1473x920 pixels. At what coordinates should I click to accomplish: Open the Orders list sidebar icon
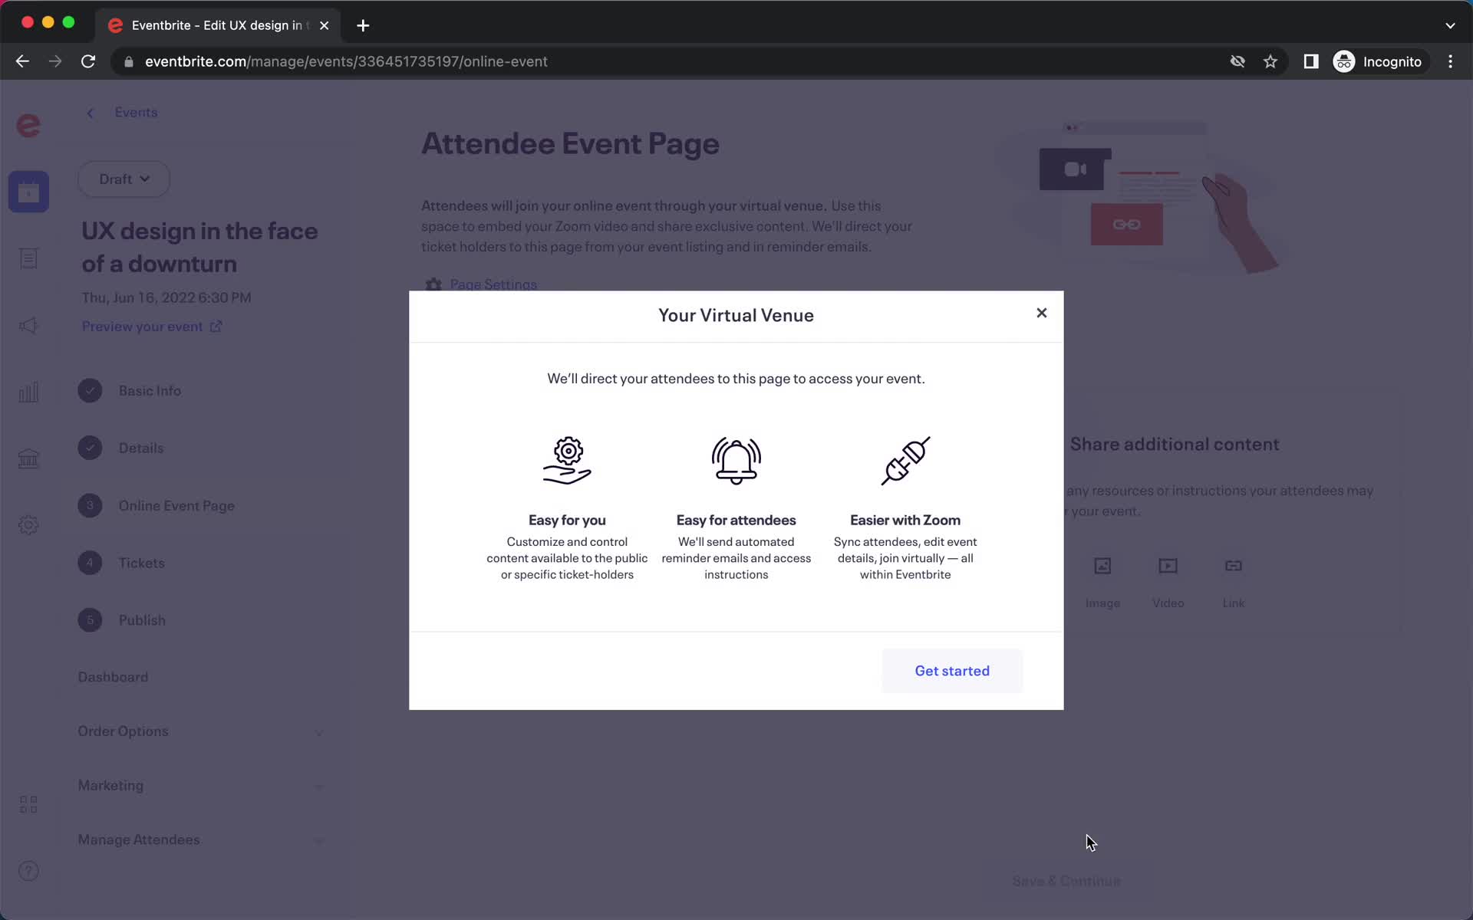28,258
